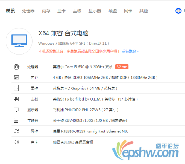
Task: Click the sound card speaker icon
Action: tap(16, 142)
